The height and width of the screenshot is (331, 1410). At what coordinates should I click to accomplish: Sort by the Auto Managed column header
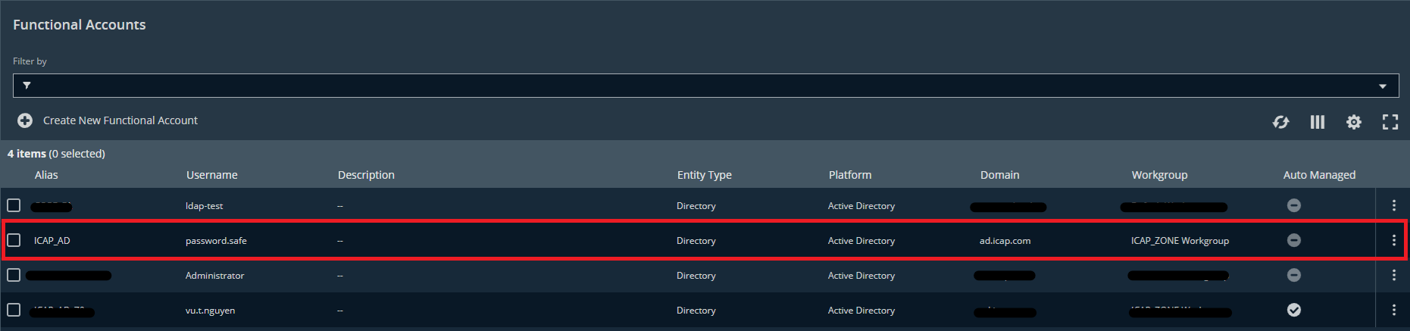pyautogui.click(x=1319, y=175)
